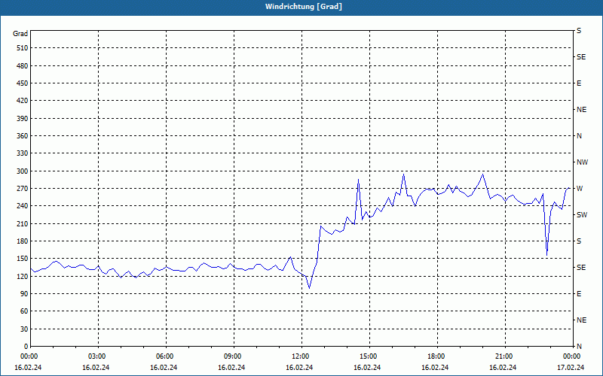Click the 09:00 time label

point(233,356)
